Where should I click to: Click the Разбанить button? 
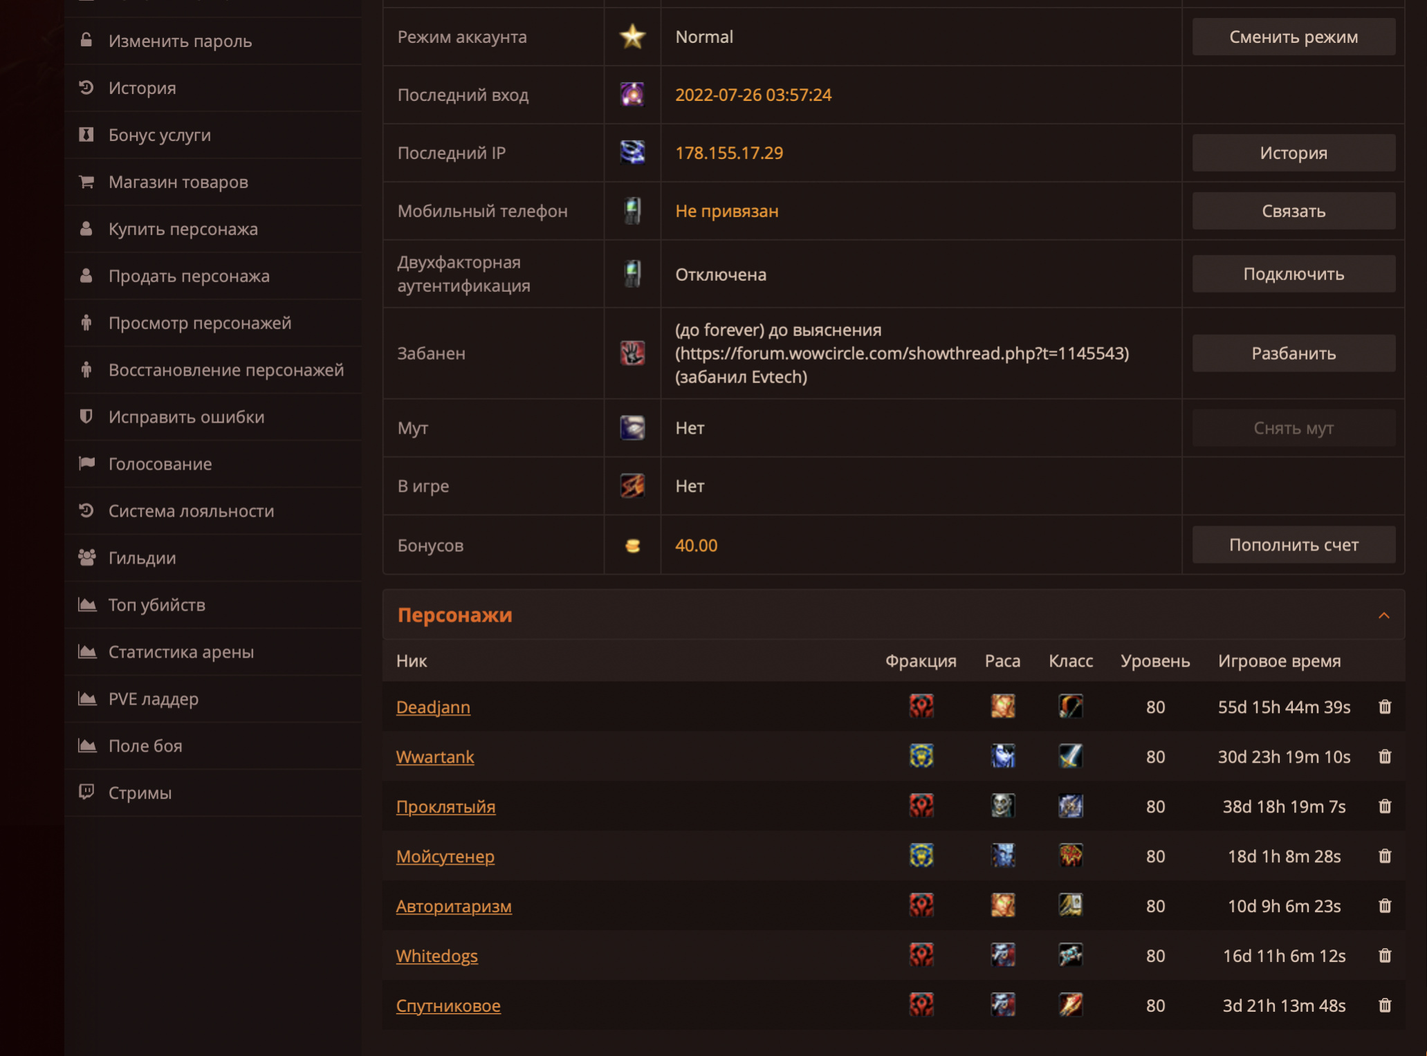pos(1293,353)
